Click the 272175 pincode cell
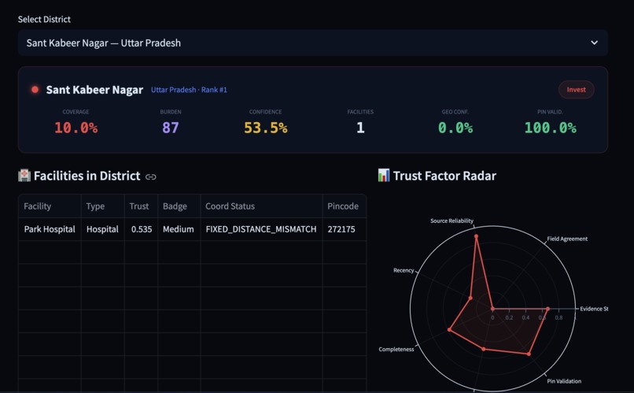Screen dimensions: 634x393 tap(345, 229)
